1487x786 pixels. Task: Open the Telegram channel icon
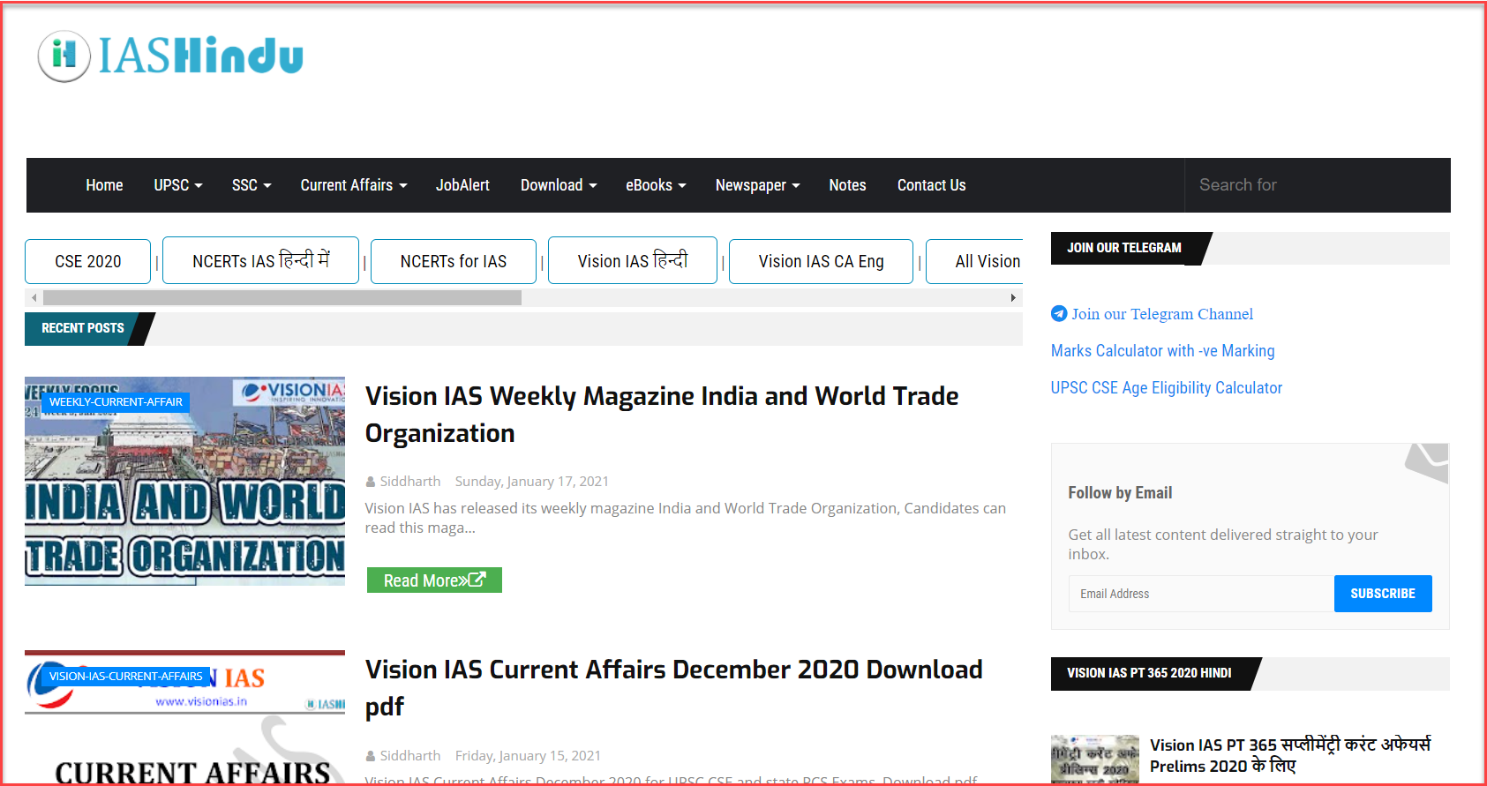point(1059,314)
